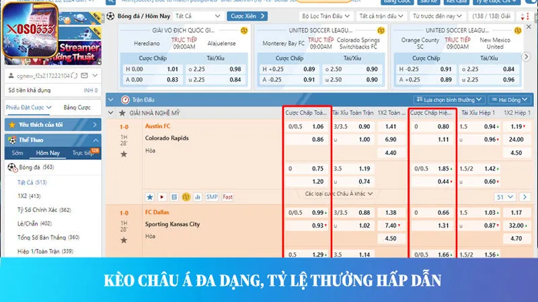Open Lựa chọn bình thường dropdown
Screen dimensions: 538x302
pos(449,99)
